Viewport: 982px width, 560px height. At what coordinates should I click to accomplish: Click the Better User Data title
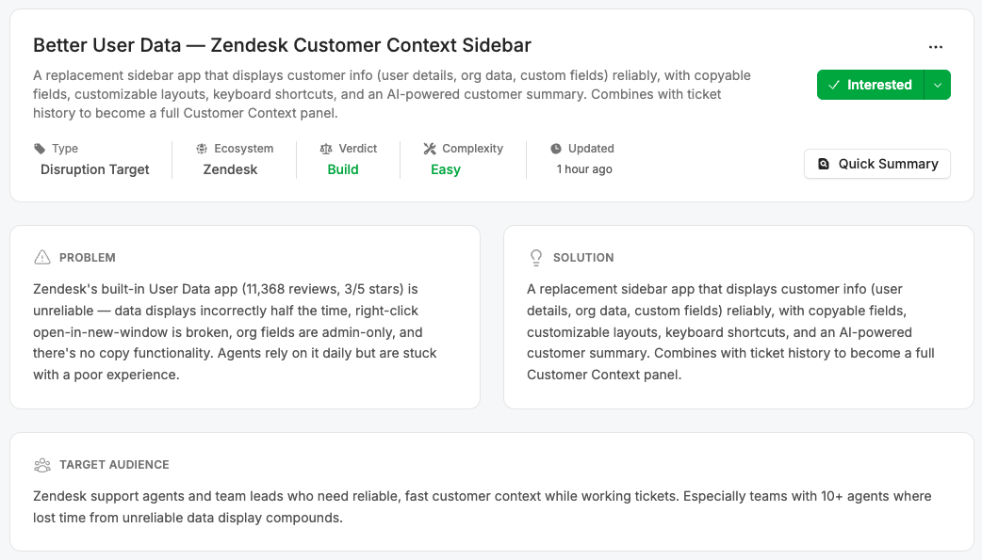click(282, 45)
